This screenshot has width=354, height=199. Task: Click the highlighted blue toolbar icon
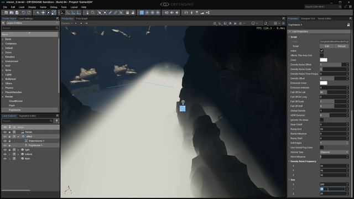pos(142,13)
